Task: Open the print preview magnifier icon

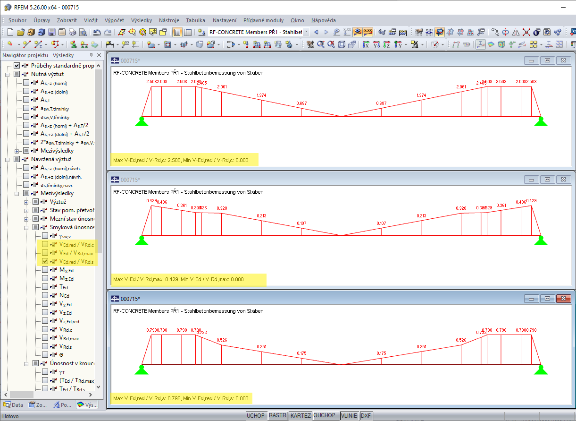Action: (83, 32)
